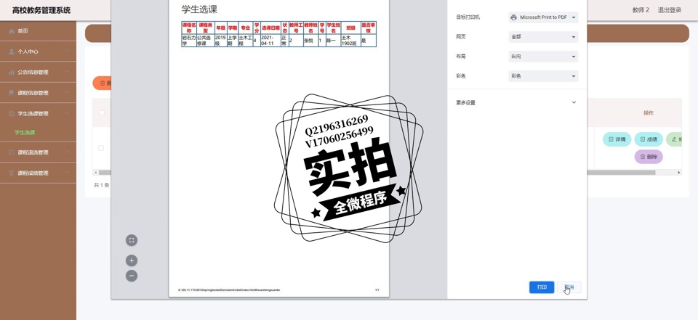The image size is (698, 320).
Task: Open the 布局 layout dropdown
Action: (x=542, y=57)
